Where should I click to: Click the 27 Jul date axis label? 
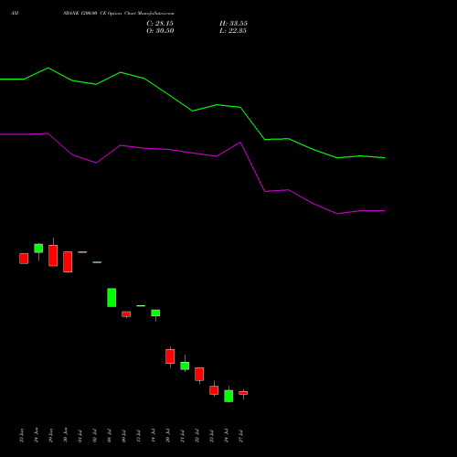(x=241, y=436)
